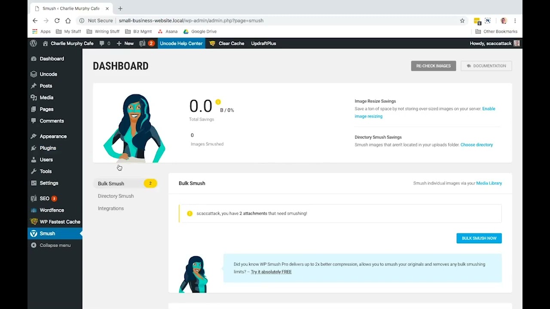Click the browser address bar
The height and width of the screenshot is (309, 550).
point(271,21)
